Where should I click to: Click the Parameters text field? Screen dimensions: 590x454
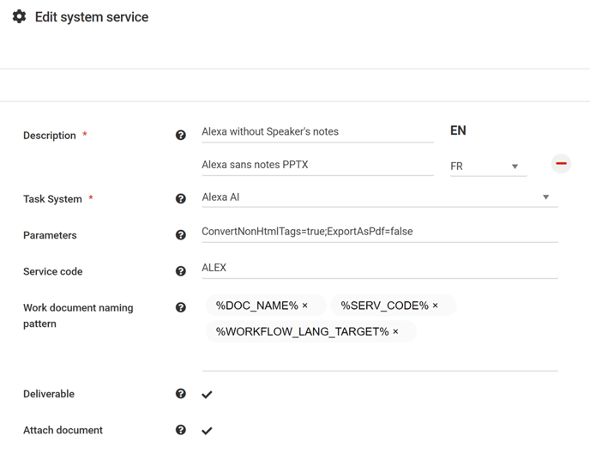point(380,232)
